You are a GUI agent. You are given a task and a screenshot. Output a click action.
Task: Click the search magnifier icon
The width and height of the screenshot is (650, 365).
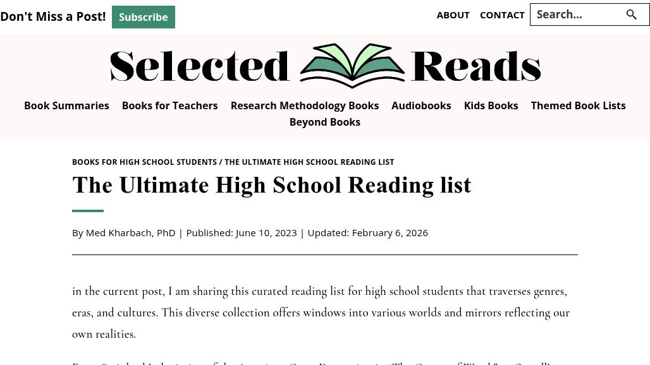pos(631,15)
